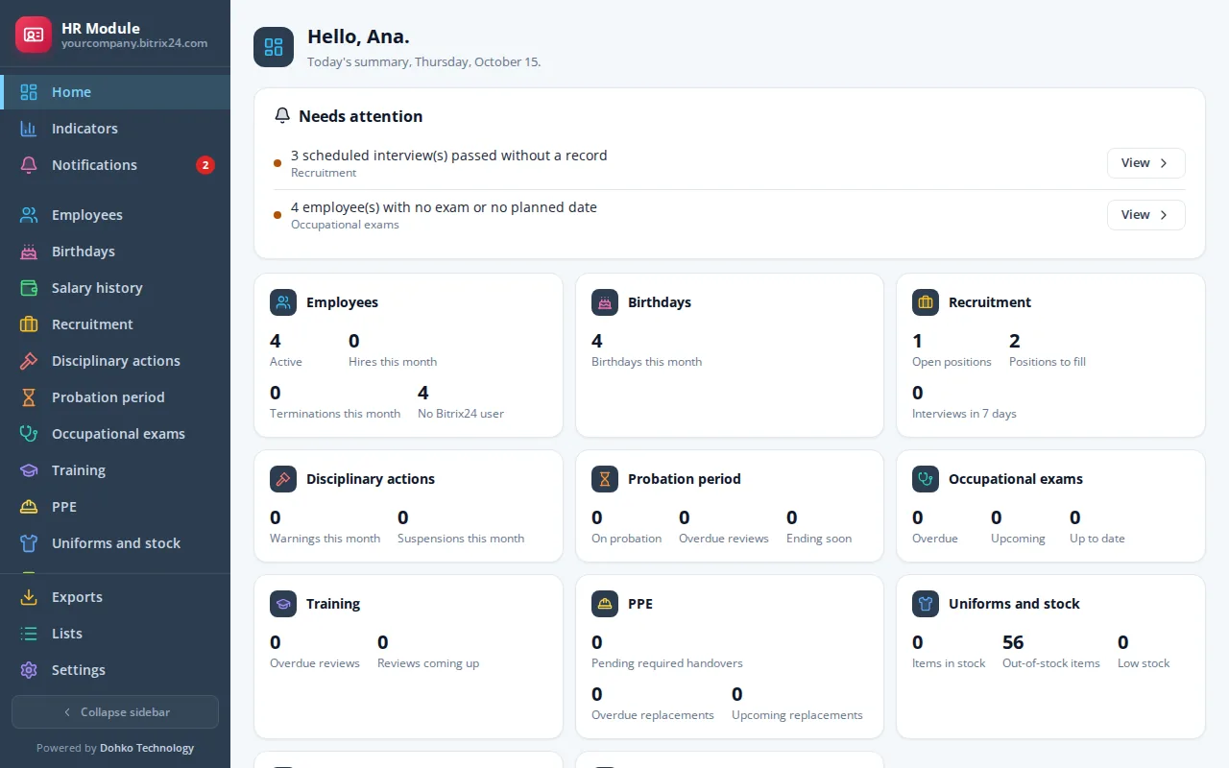Screen dimensions: 1229x768
Task: Click the Uniforms and stock card icon
Action: [926, 604]
